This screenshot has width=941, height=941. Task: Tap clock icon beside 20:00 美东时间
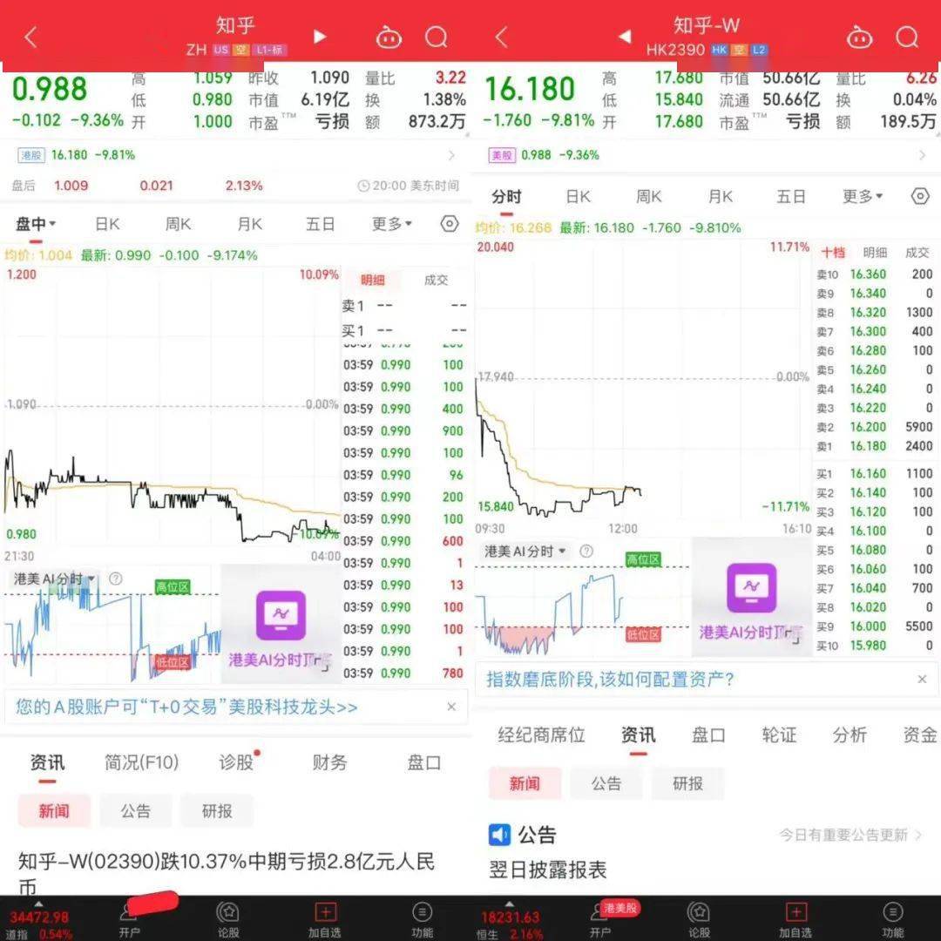tap(363, 186)
